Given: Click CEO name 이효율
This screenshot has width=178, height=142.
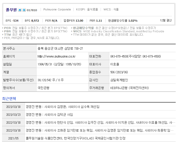Looking at the screenshot, I should [x=115, y=64].
